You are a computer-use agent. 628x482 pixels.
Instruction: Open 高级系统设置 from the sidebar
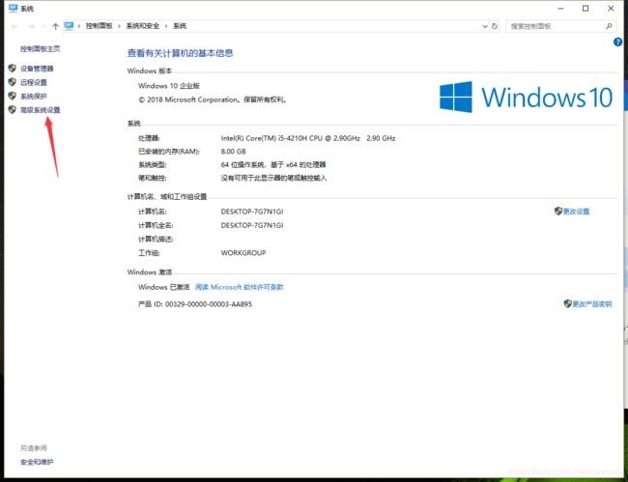pyautogui.click(x=40, y=110)
